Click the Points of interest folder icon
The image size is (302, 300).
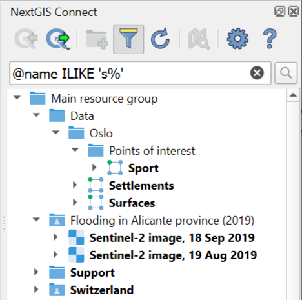(96, 150)
